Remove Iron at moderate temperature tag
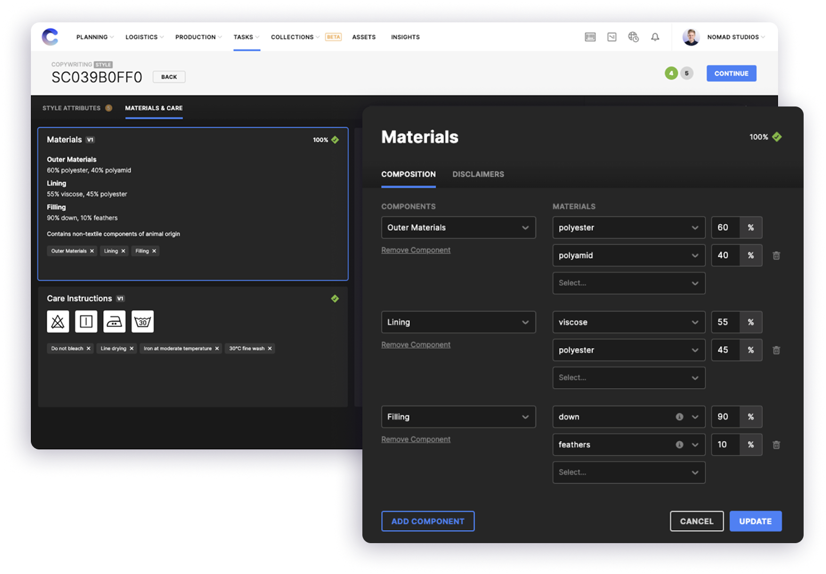Screen dimensions: 826x574 pos(217,348)
